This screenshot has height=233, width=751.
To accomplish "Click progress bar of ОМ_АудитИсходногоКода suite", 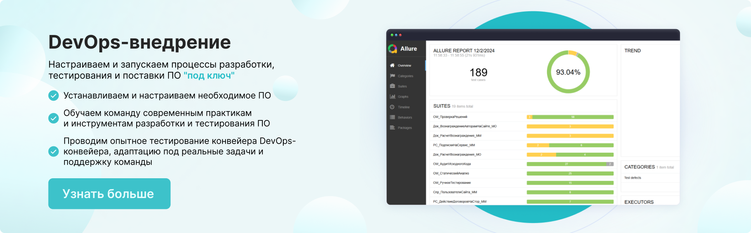I will tap(570, 164).
